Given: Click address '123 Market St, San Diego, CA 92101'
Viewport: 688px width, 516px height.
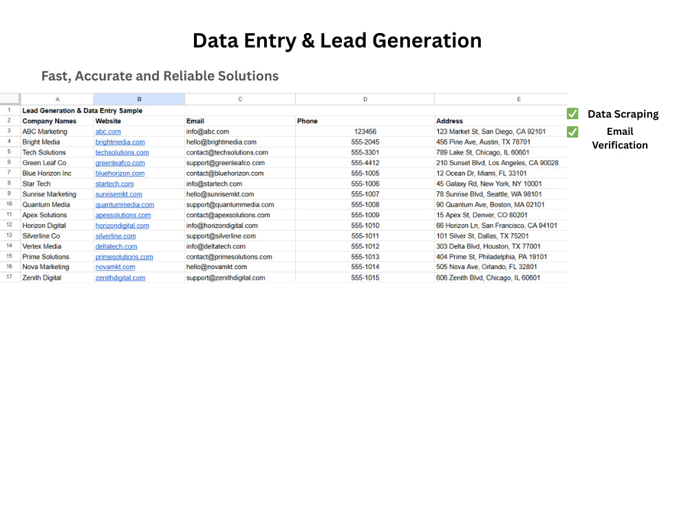Looking at the screenshot, I should point(501,131).
